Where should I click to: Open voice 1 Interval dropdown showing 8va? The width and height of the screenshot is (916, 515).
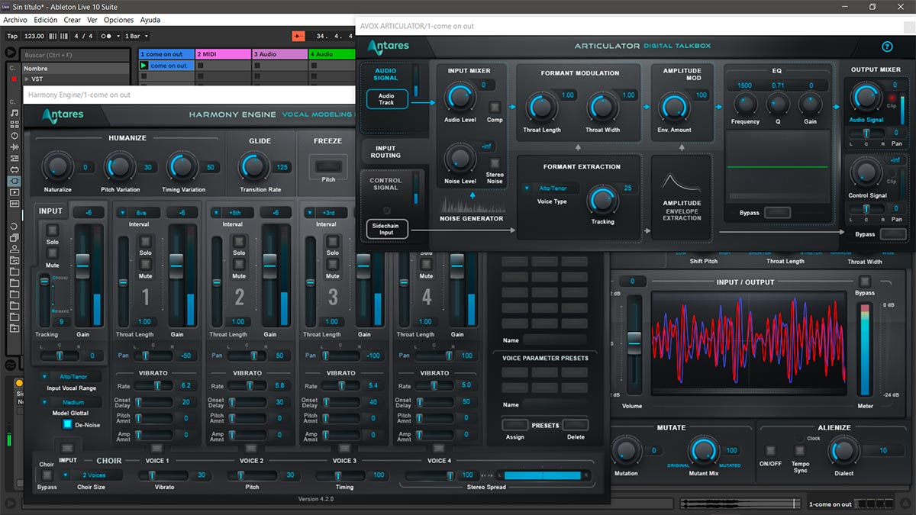pyautogui.click(x=139, y=213)
